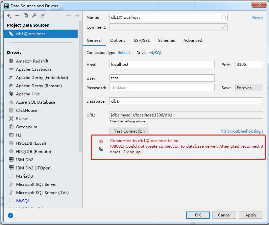
Task: Click the Port field 3306
Action: click(249, 64)
